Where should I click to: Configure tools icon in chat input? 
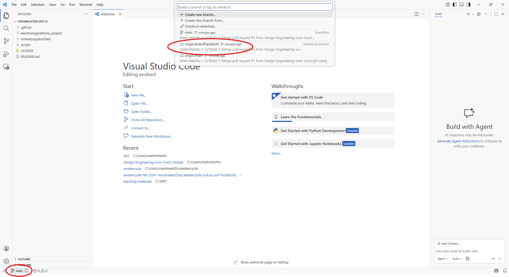click(468, 259)
